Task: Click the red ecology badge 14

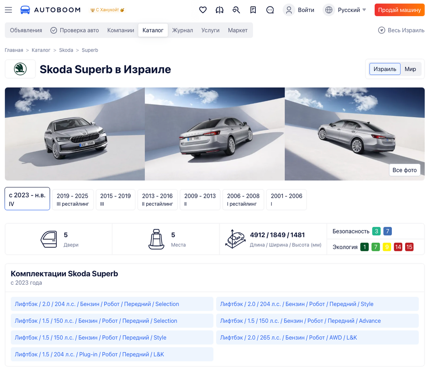Action: (398, 247)
